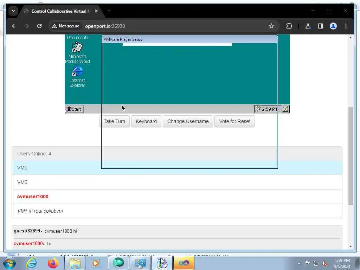Reload the page with the refresh icon
Image resolution: width=360 pixels, height=270 pixels.
click(x=39, y=26)
